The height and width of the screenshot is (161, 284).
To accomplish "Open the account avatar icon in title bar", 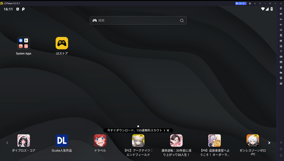I will point(250,3).
